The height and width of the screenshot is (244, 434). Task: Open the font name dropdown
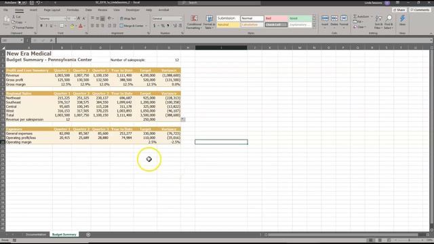coord(65,18)
